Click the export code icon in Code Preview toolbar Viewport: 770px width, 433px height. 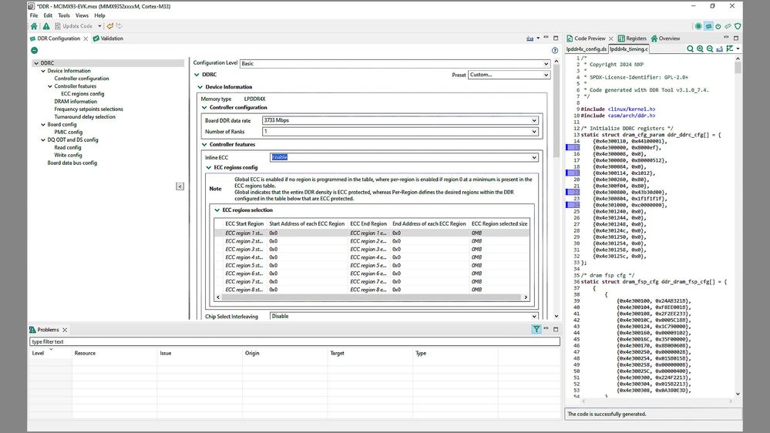[x=719, y=49]
